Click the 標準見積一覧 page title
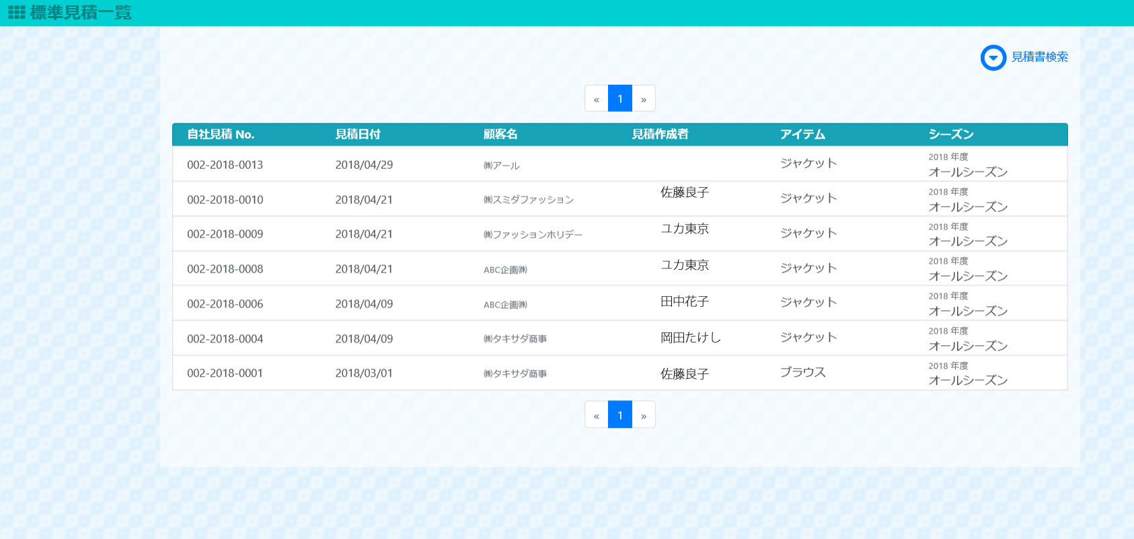 [81, 13]
